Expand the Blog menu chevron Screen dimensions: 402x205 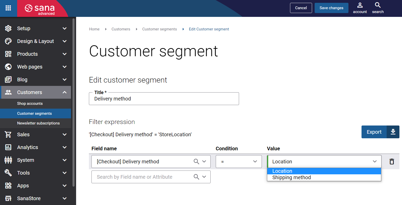click(x=65, y=79)
